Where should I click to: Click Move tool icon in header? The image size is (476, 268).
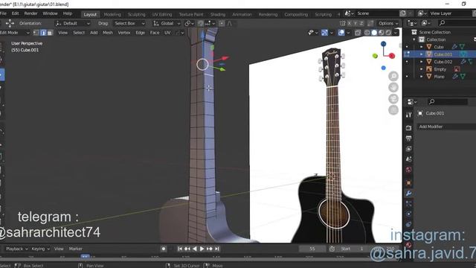coord(10,23)
